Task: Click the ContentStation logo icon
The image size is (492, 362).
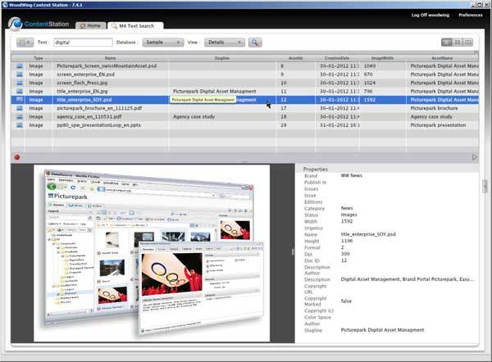Action: tap(15, 24)
